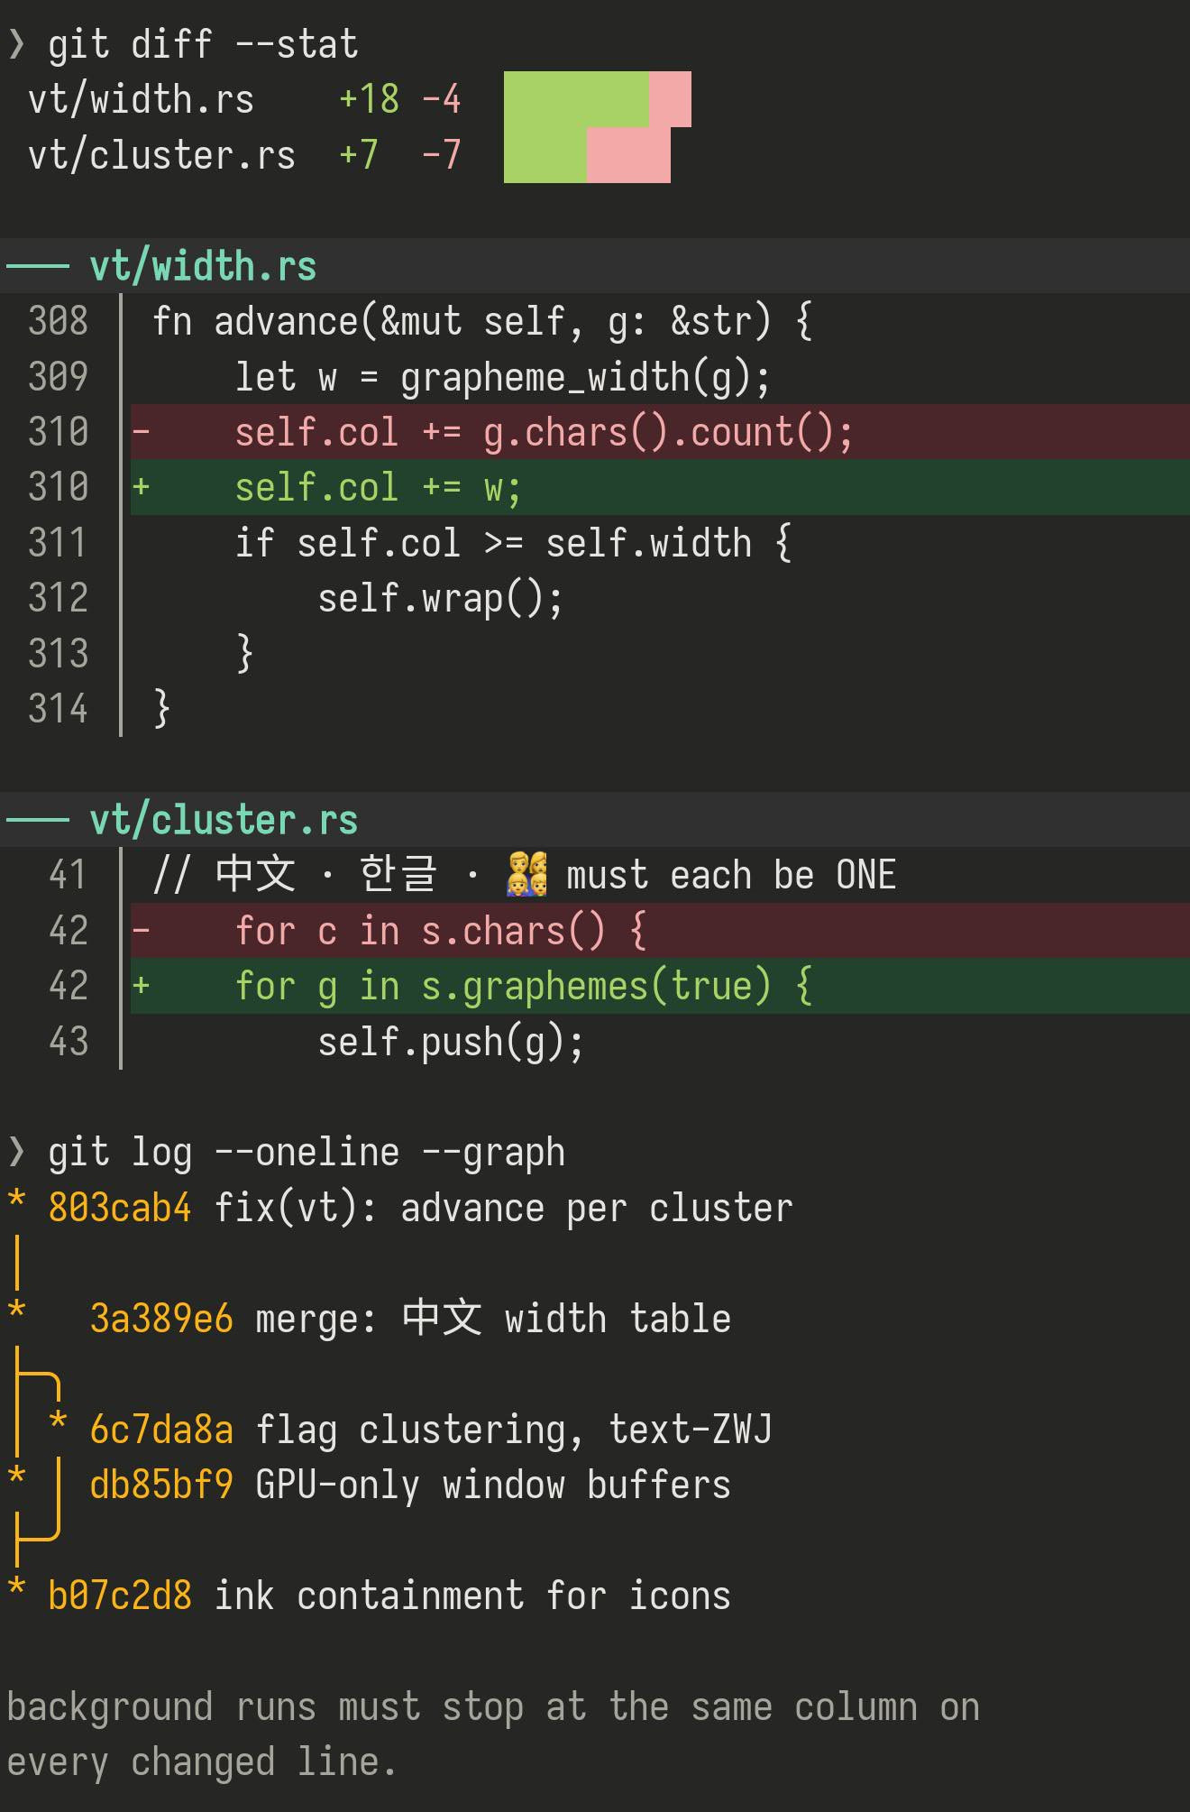Click the 한글 characters in the comment
Image resolution: width=1190 pixels, height=1812 pixels.
[399, 874]
